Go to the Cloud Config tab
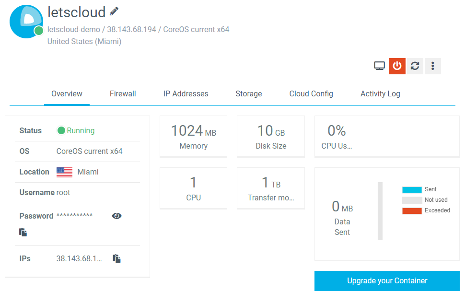This screenshot has width=465, height=291. coord(311,94)
